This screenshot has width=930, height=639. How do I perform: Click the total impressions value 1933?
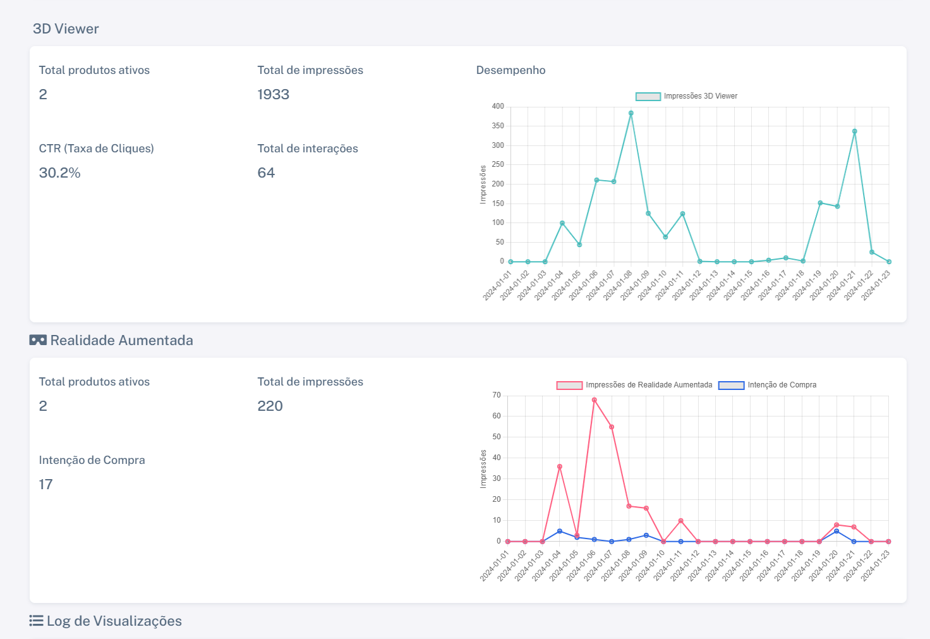pyautogui.click(x=273, y=94)
